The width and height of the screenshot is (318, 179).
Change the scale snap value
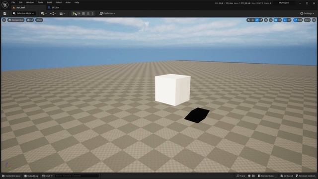pos(300,20)
